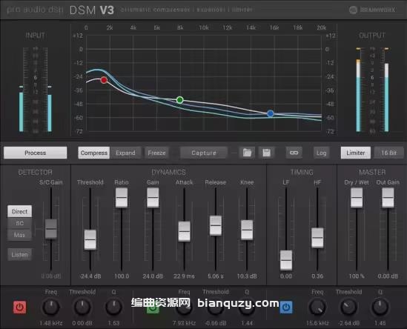
Task: Click the Attack fader handle
Action: click(185, 231)
